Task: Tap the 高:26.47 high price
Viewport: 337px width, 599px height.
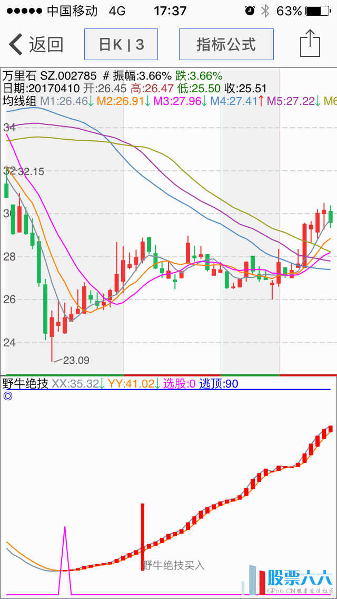Action: click(152, 89)
